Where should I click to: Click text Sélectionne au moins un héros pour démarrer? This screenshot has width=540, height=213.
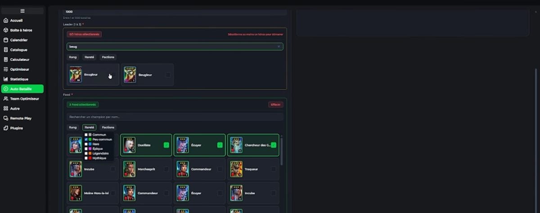pyautogui.click(x=255, y=34)
